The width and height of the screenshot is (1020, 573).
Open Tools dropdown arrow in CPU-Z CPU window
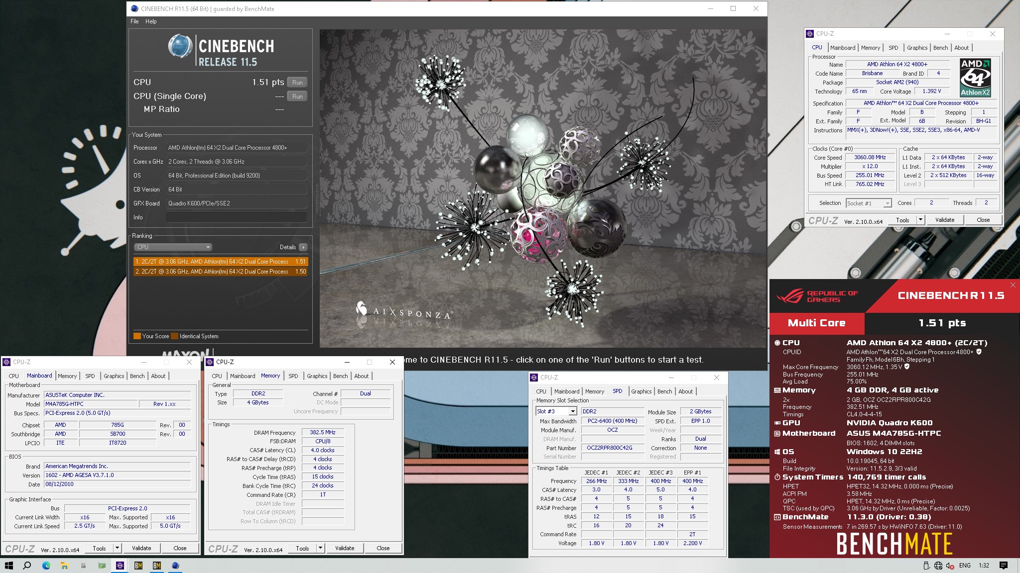pyautogui.click(x=920, y=220)
